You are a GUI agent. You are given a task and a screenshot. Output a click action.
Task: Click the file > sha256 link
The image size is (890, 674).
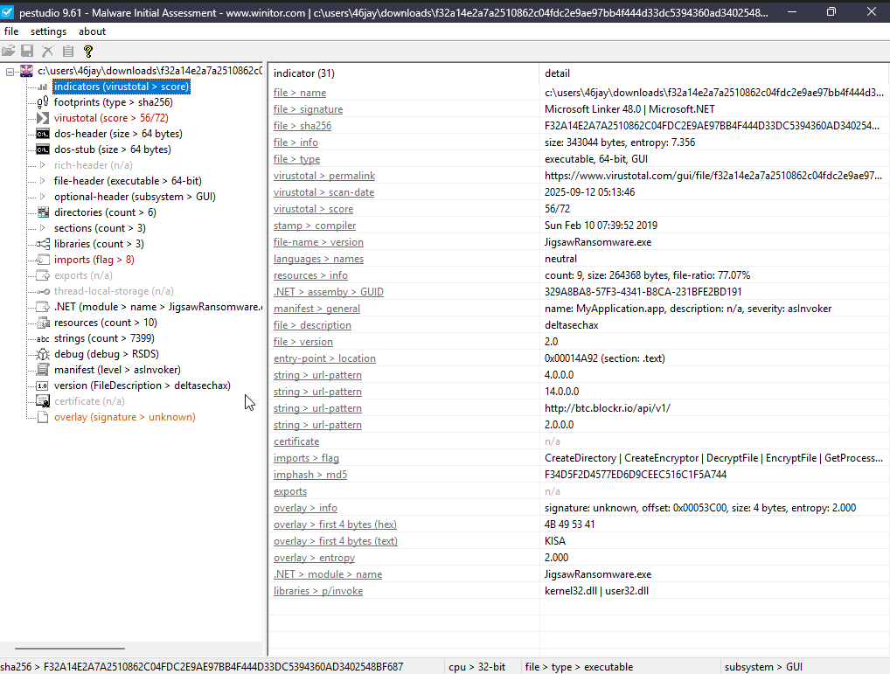pyautogui.click(x=302, y=126)
